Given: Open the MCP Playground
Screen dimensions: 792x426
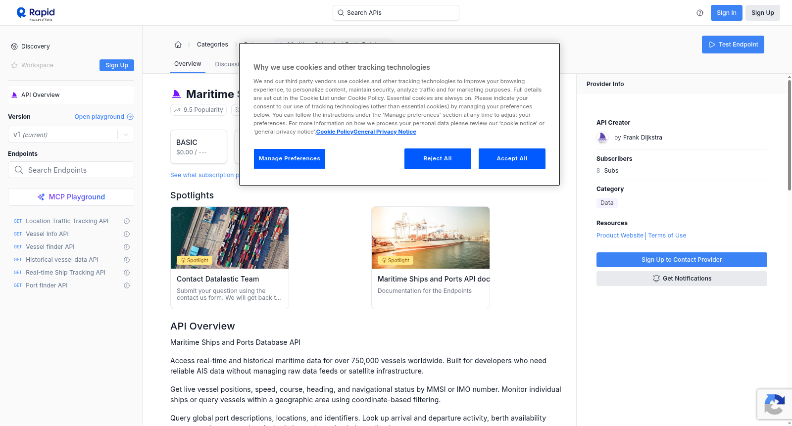Looking at the screenshot, I should click(x=71, y=197).
